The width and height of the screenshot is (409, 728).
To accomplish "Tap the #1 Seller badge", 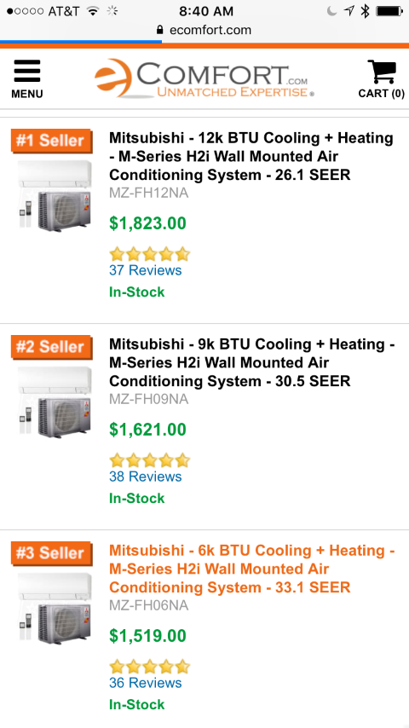I will [x=51, y=140].
